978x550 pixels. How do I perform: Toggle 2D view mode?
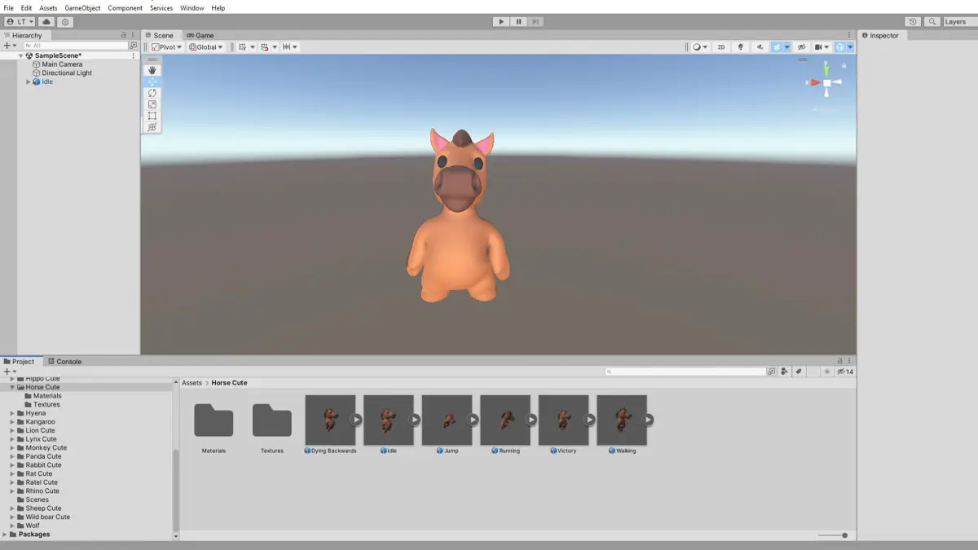[721, 47]
